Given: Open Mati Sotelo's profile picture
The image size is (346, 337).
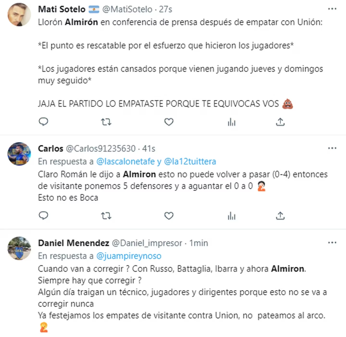Looking at the screenshot, I should tap(19, 15).
